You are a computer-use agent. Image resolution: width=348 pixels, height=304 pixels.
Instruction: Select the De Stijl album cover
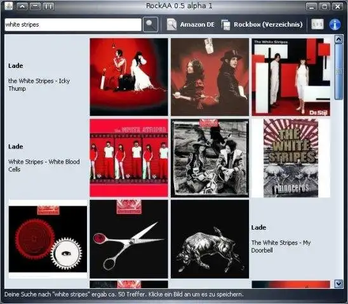coord(291,77)
